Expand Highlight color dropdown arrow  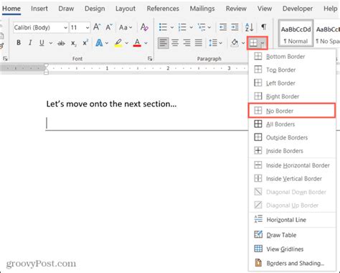[x=126, y=43]
